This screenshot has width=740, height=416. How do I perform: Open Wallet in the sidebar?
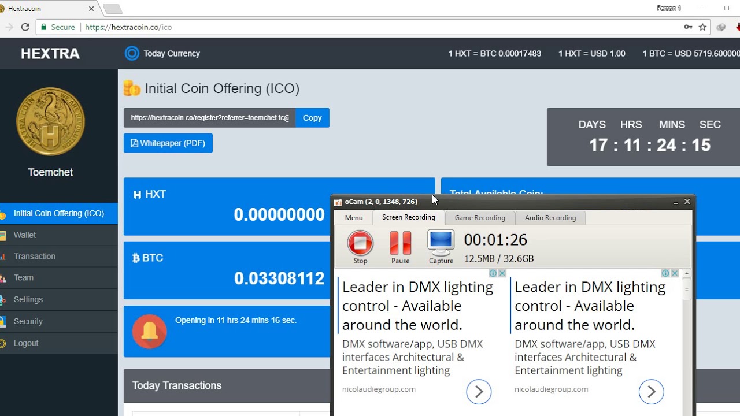coord(59,235)
